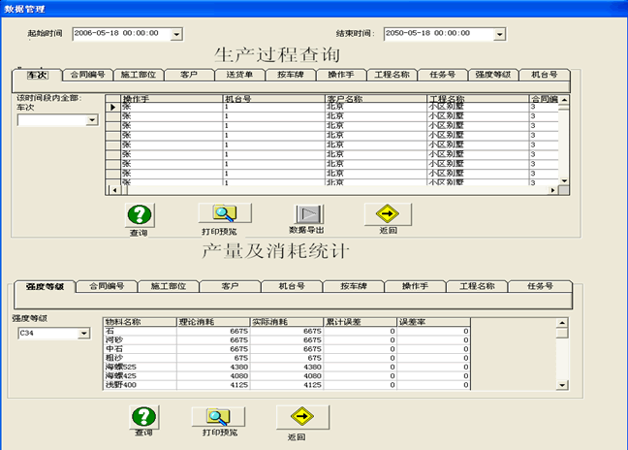Open upper 强度等级 tab
This screenshot has width=628, height=450.
493,75
